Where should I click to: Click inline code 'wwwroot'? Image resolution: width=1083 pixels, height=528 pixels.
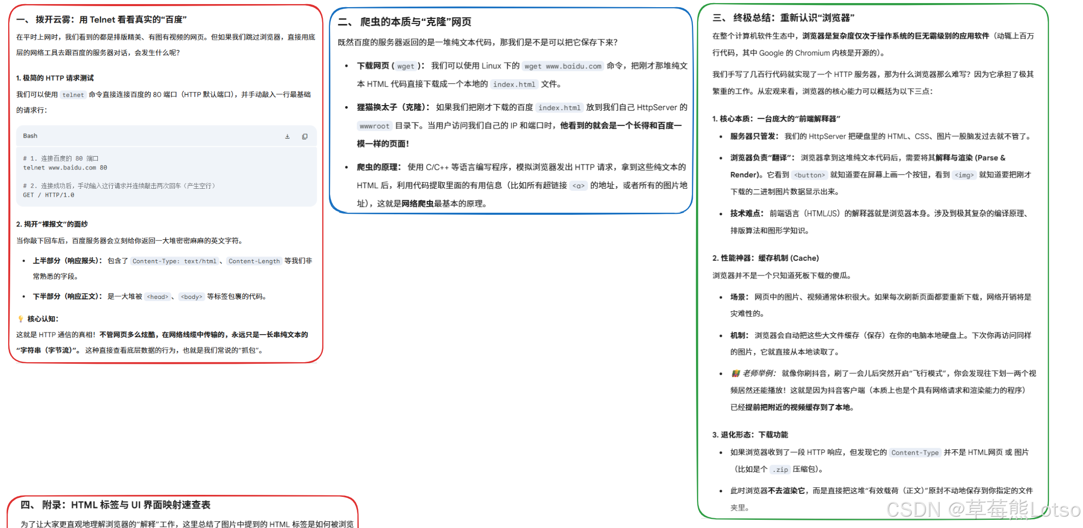coord(374,126)
